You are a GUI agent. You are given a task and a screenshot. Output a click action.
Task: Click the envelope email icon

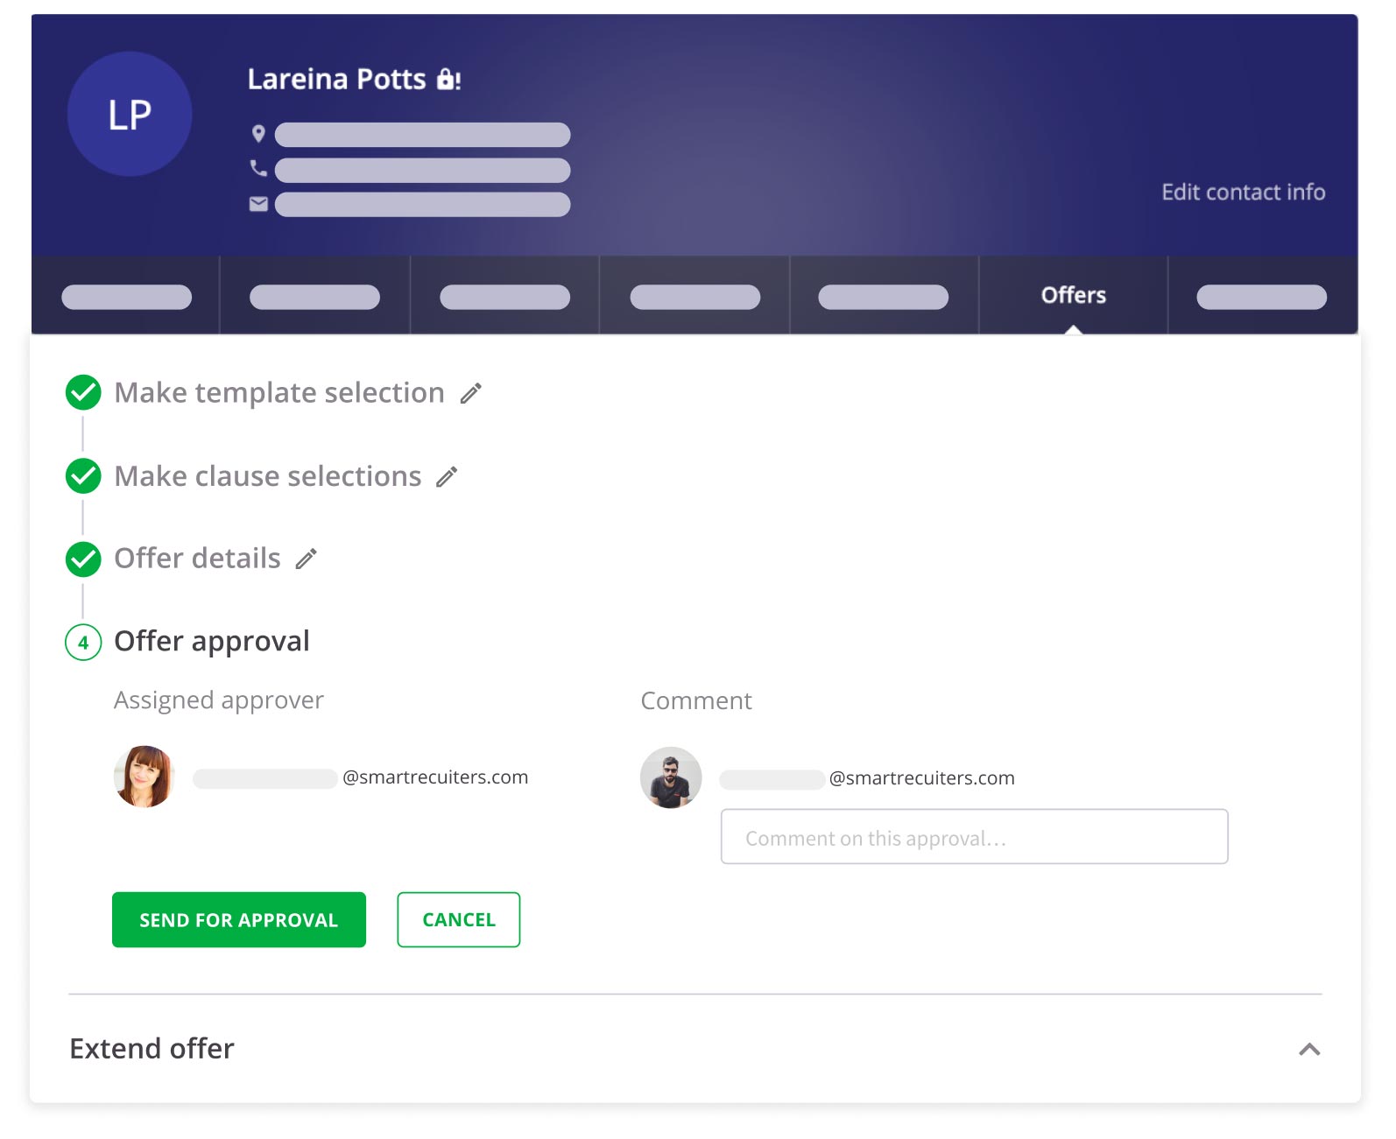click(x=258, y=204)
